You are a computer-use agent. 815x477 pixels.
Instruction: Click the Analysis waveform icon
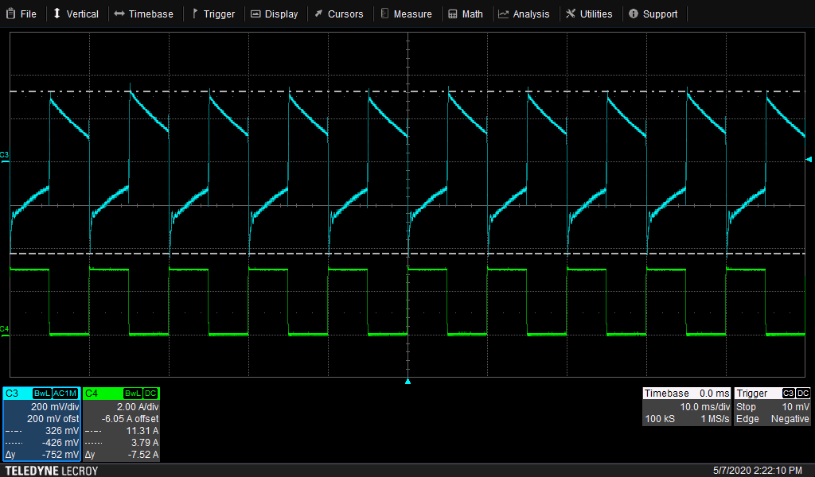504,13
